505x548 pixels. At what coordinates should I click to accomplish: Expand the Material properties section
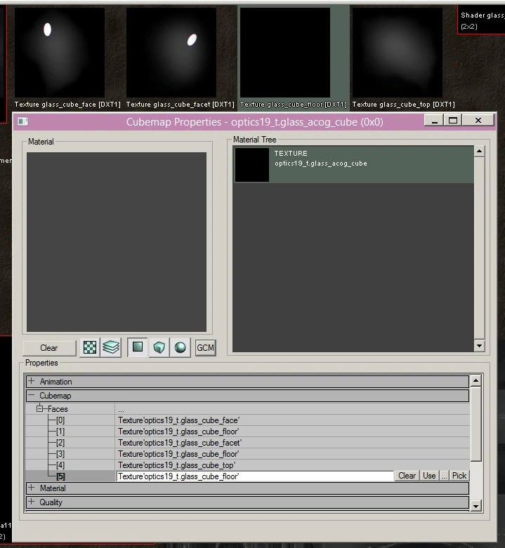click(32, 488)
